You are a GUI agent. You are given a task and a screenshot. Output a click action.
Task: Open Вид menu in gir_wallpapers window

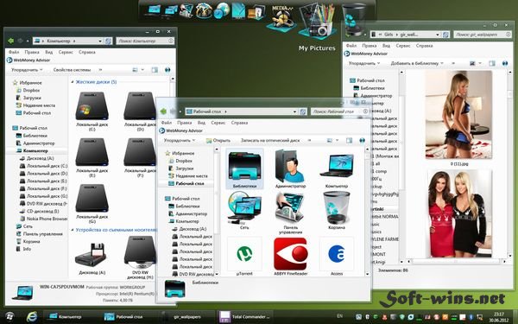click(386, 46)
